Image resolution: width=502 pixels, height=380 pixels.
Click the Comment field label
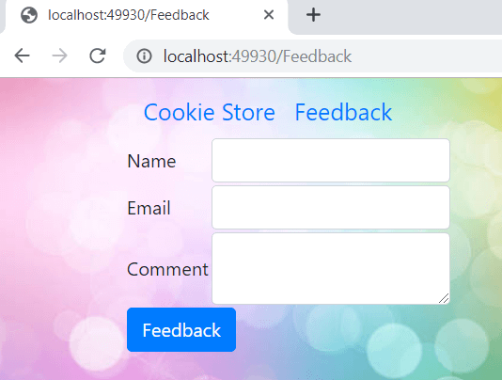(x=167, y=269)
